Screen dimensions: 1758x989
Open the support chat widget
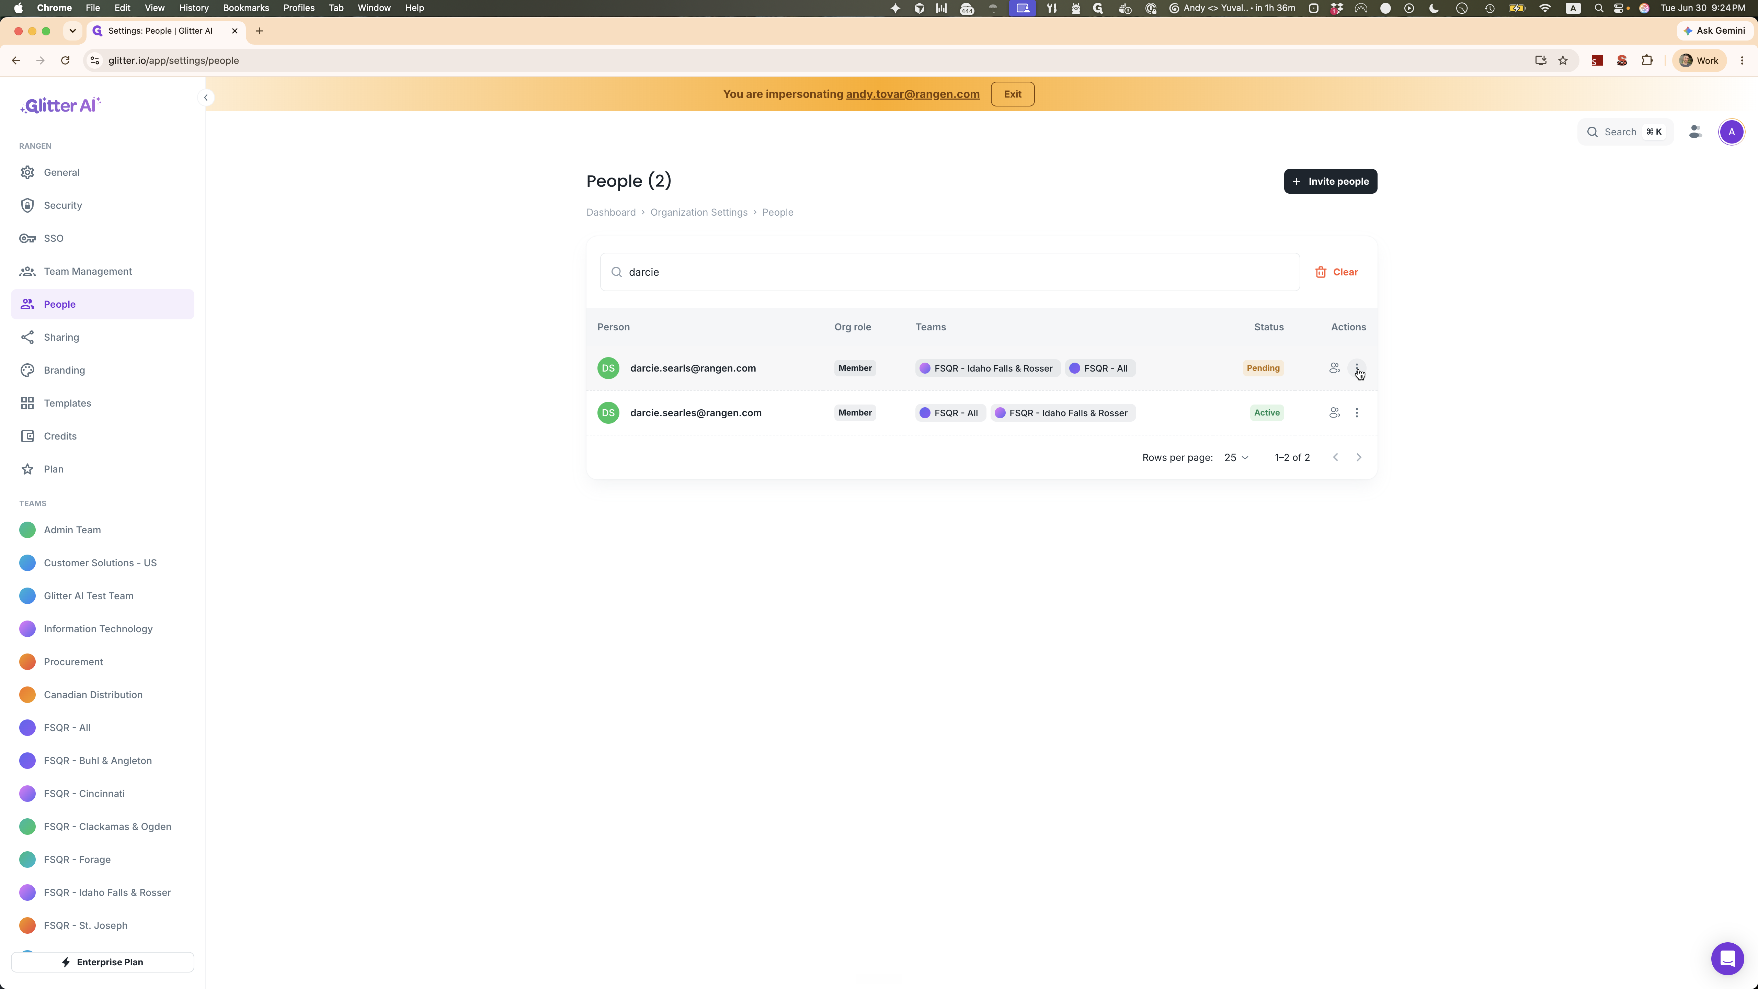(x=1727, y=959)
